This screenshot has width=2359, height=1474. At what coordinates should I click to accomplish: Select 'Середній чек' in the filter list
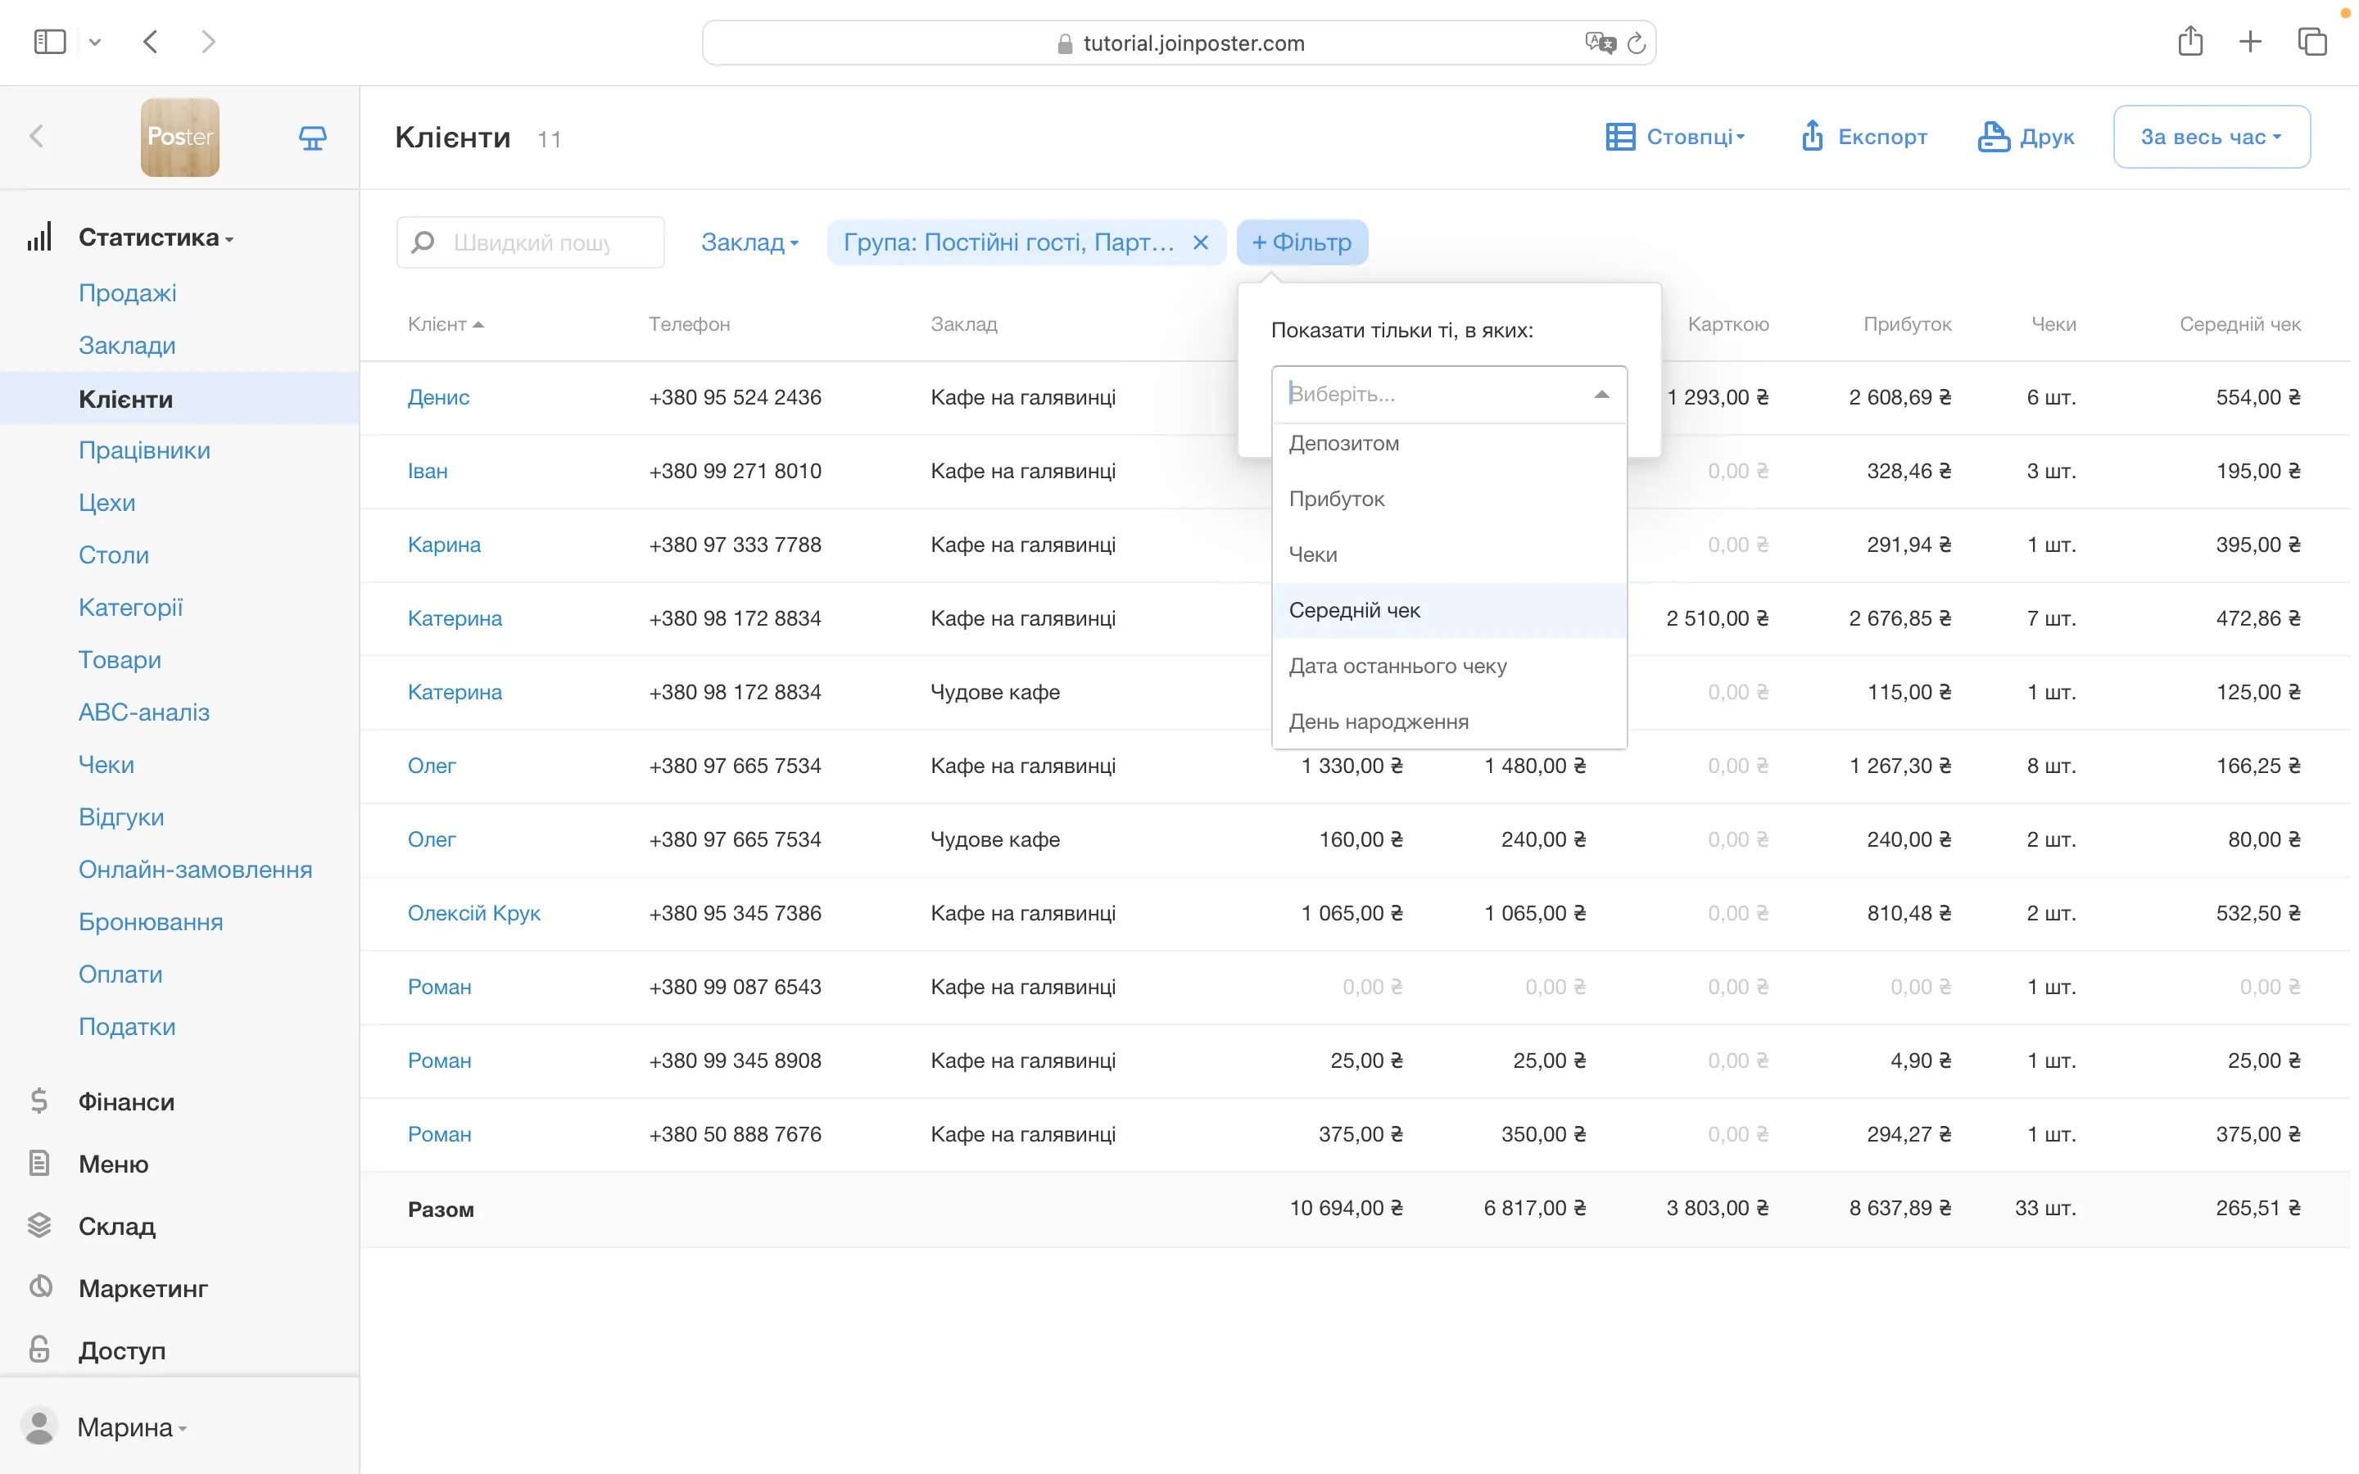click(x=1354, y=610)
